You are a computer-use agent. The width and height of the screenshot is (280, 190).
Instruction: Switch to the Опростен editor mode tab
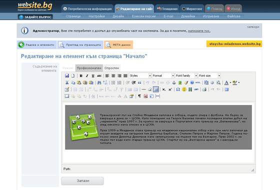[111, 68]
